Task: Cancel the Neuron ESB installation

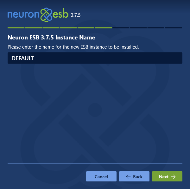Action: tap(101, 176)
